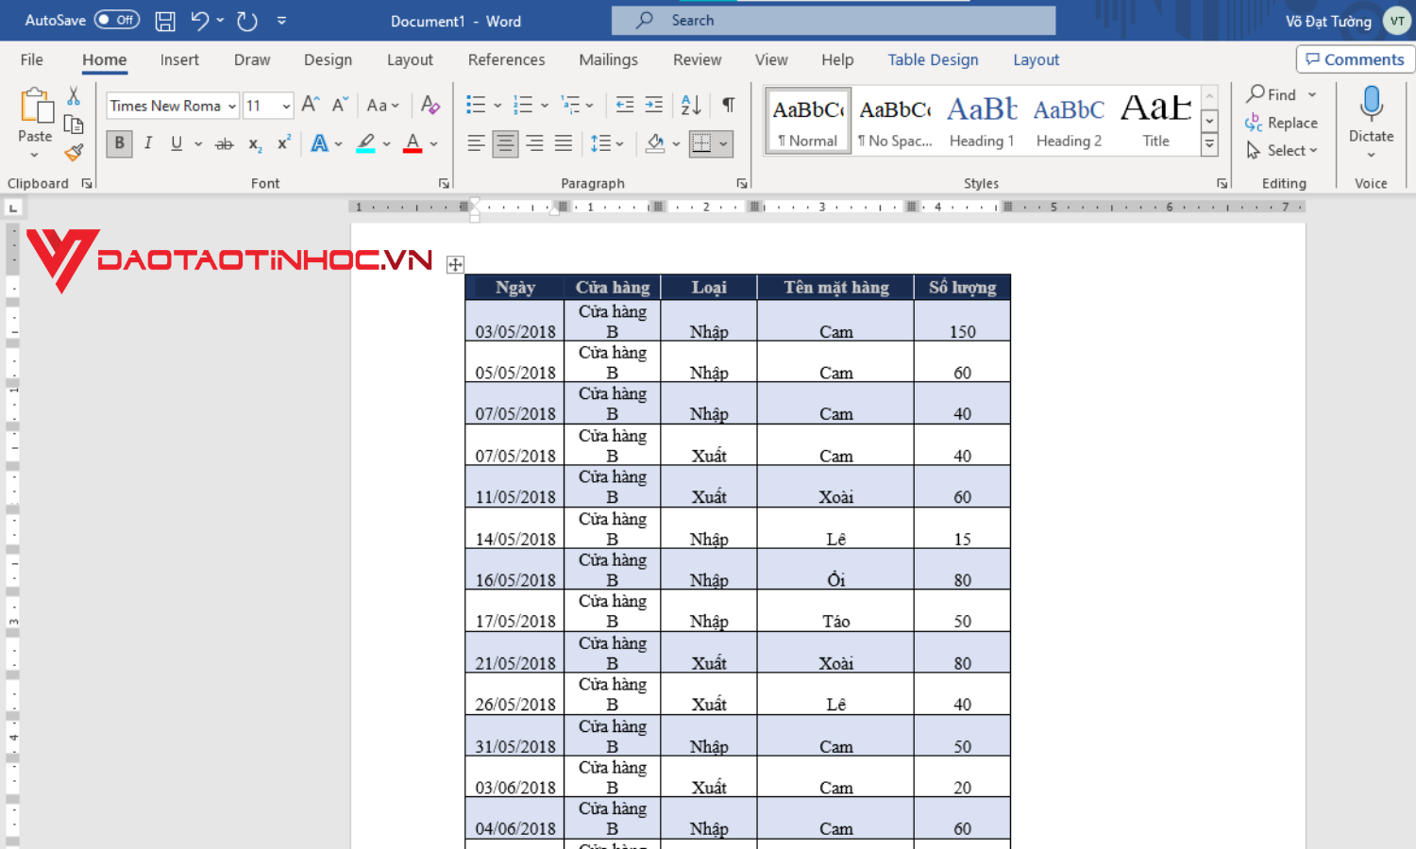This screenshot has width=1416, height=849.
Task: Click the Search box at the top
Action: point(833,20)
